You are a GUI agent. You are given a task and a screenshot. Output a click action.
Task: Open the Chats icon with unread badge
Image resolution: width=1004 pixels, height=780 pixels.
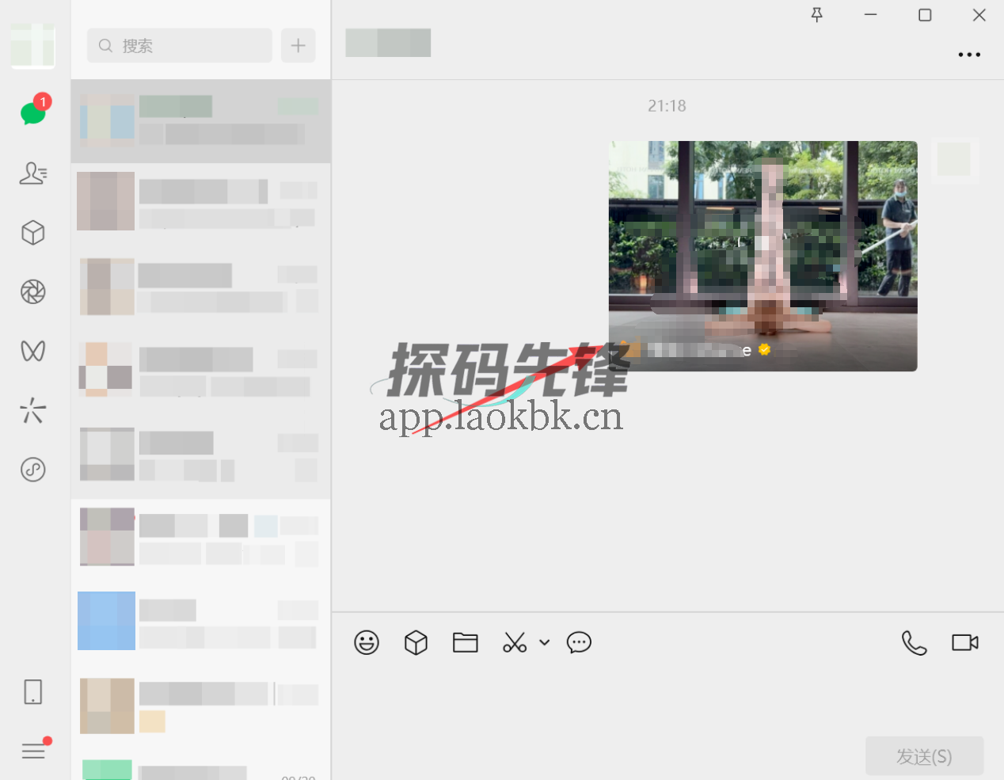coord(32,113)
